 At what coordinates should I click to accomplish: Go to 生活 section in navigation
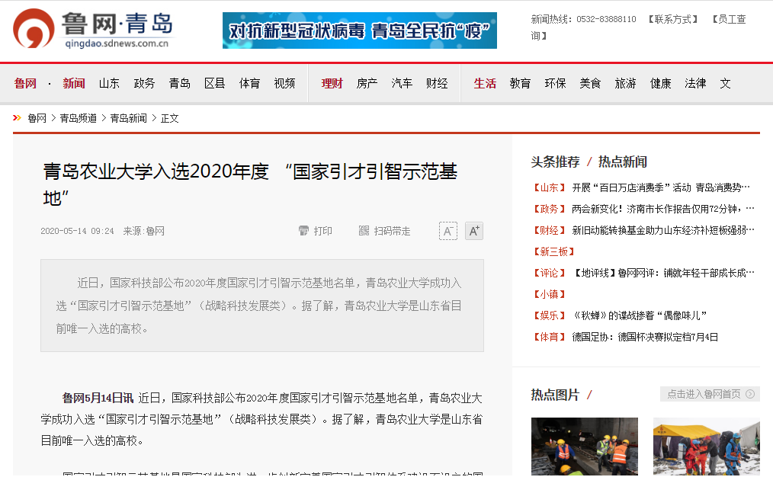(x=485, y=84)
